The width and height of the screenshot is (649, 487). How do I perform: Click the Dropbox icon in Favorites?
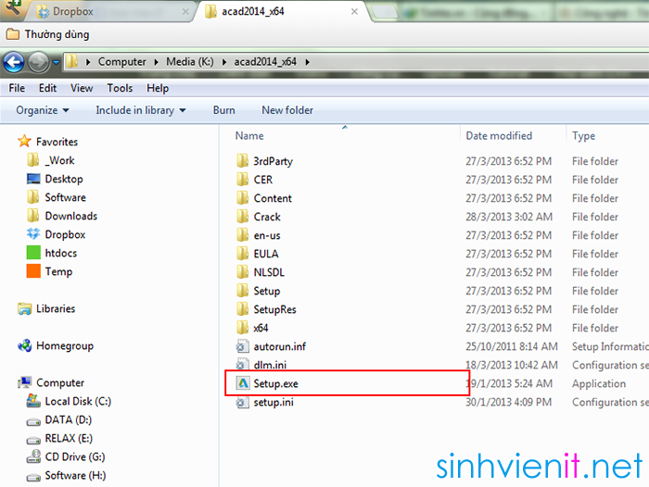pyautogui.click(x=33, y=234)
